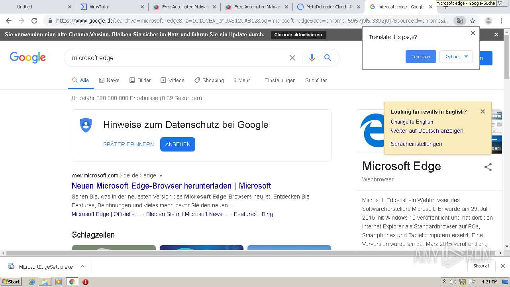Dismiss the old Chrome version warning bar
510x287 pixels.
tap(496, 35)
